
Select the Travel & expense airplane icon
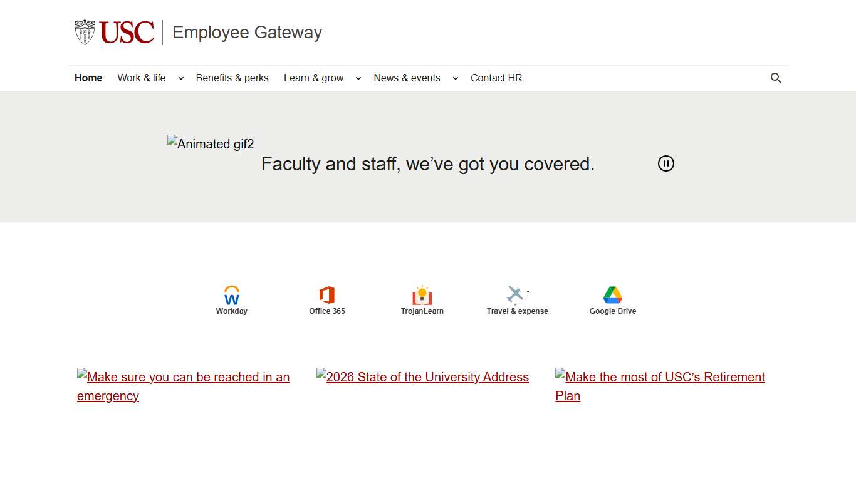(516, 295)
